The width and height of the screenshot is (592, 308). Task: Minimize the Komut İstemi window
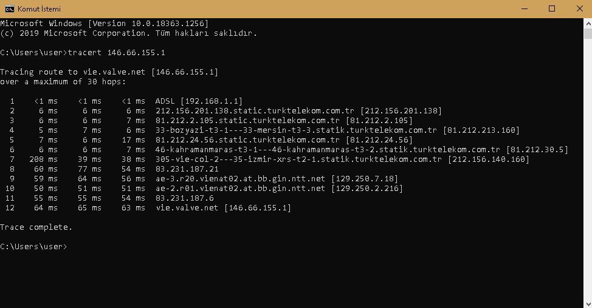tap(525, 8)
